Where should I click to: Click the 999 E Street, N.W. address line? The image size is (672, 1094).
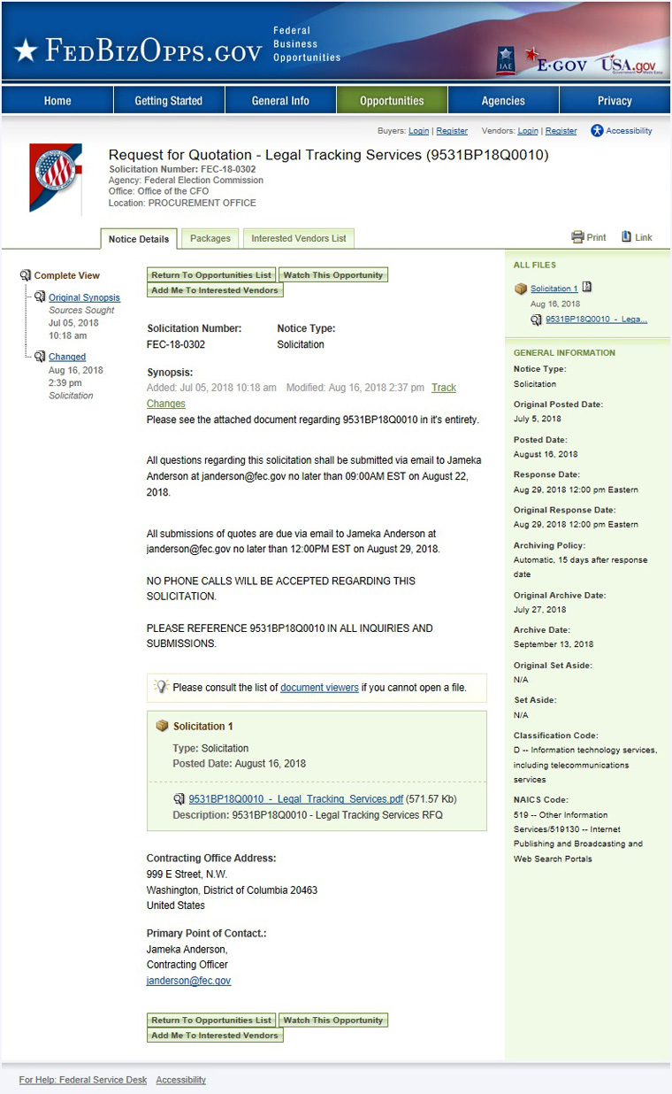[x=187, y=874]
